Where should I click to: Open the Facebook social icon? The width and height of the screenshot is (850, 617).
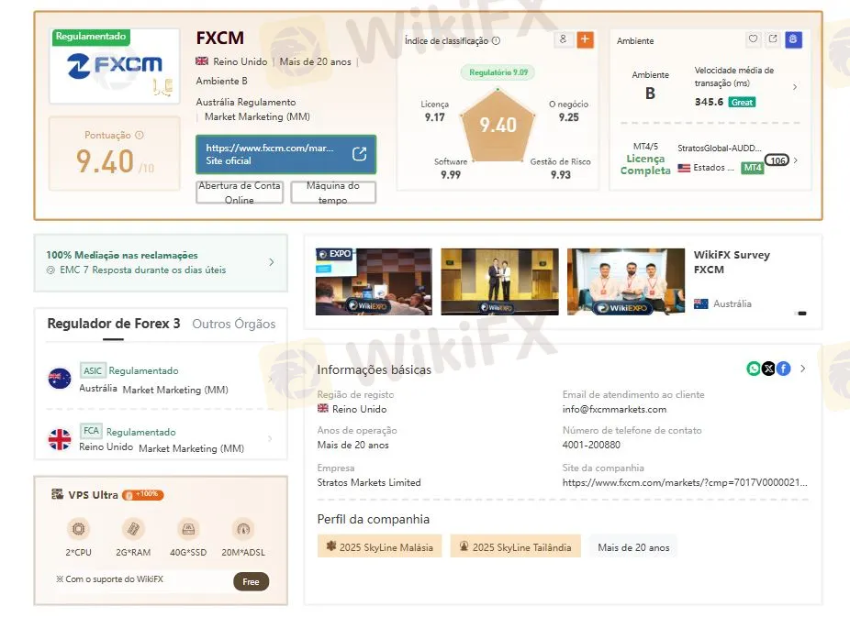(783, 369)
